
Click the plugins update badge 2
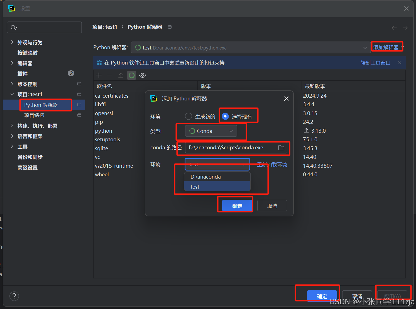pos(71,73)
